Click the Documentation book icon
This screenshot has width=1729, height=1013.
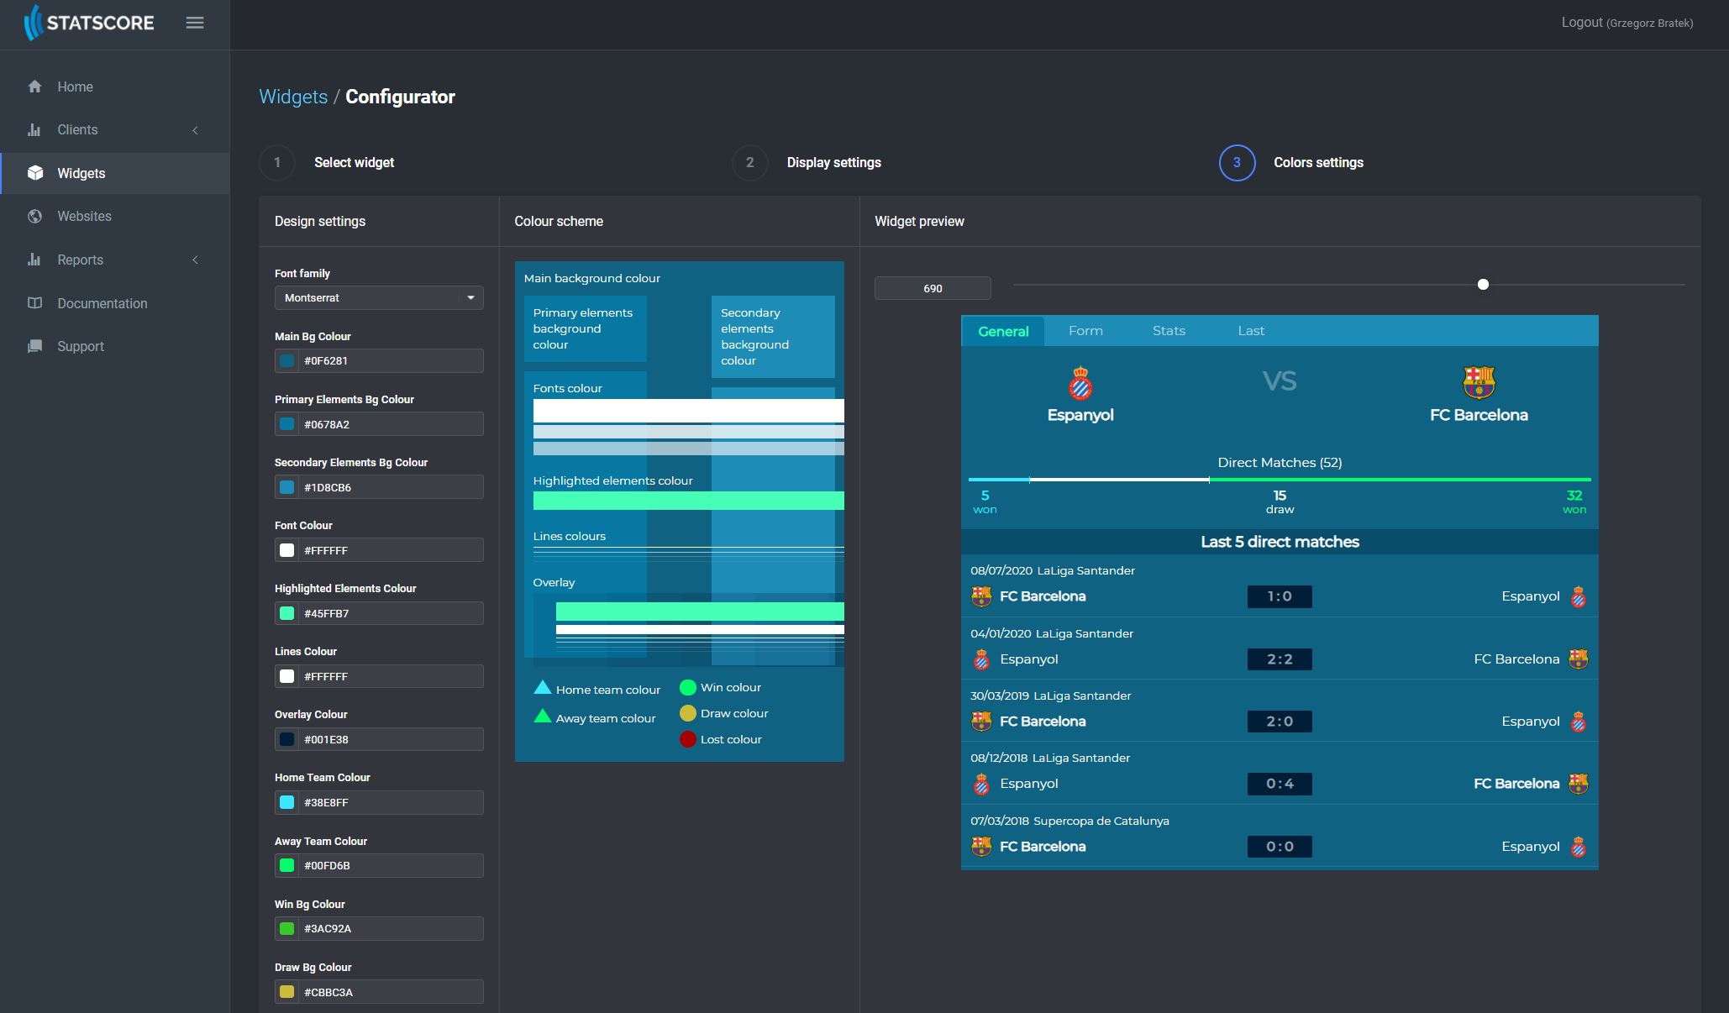click(x=34, y=303)
